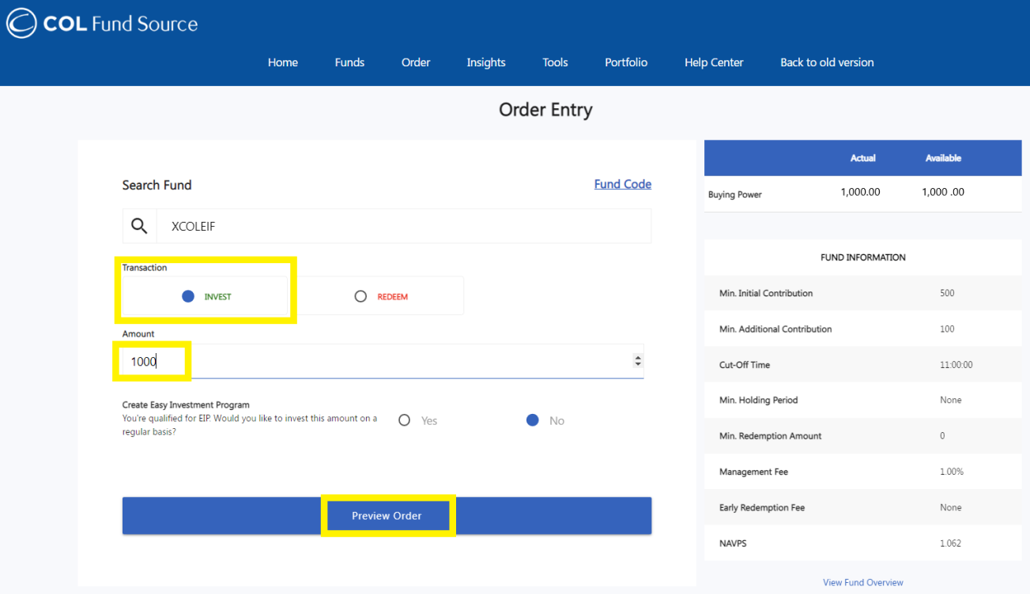Viewport: 1030px width, 594px height.
Task: Open the Funds menu
Action: click(x=349, y=62)
